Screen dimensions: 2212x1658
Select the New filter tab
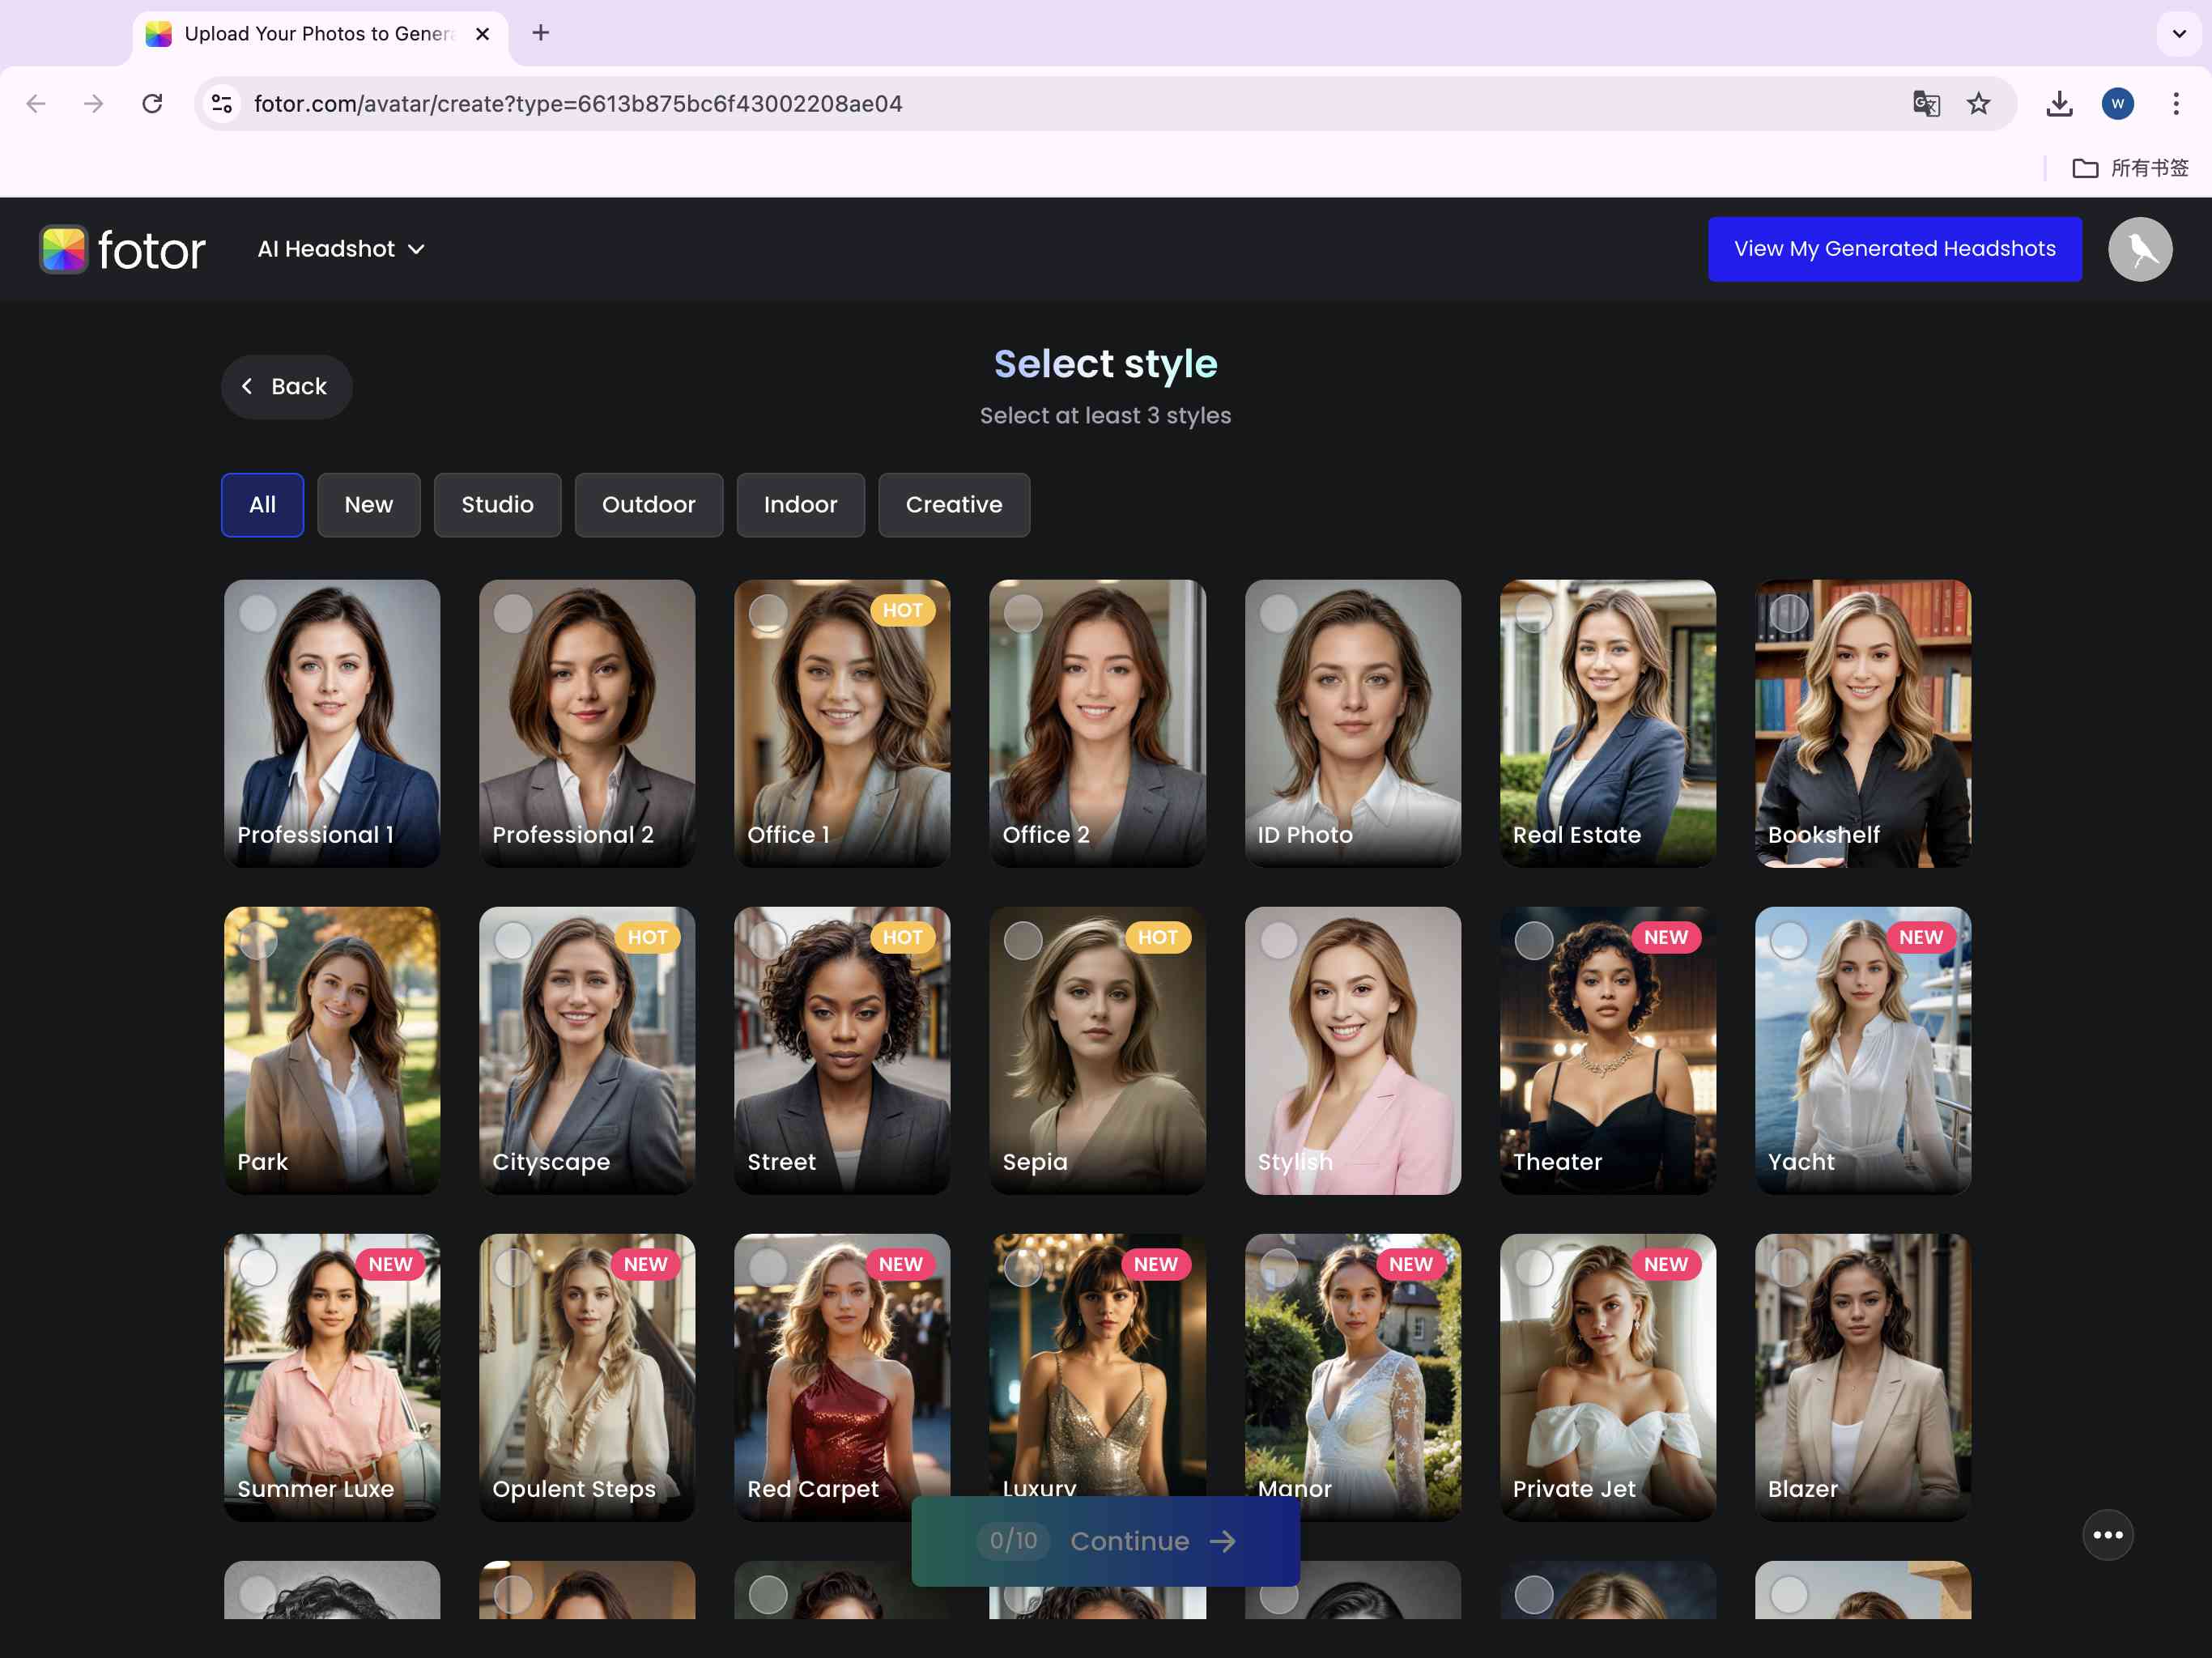(x=369, y=505)
